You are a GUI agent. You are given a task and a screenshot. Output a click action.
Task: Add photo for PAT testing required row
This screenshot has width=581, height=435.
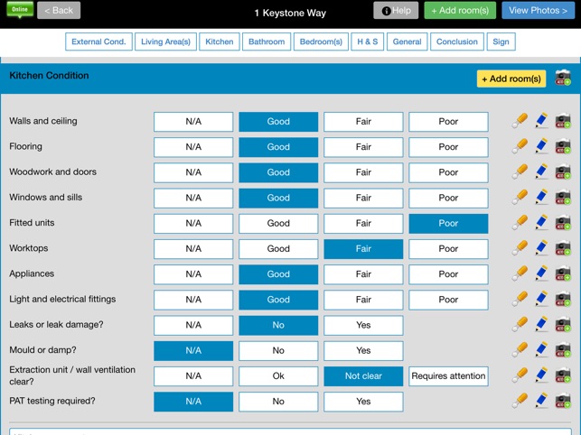pyautogui.click(x=563, y=401)
